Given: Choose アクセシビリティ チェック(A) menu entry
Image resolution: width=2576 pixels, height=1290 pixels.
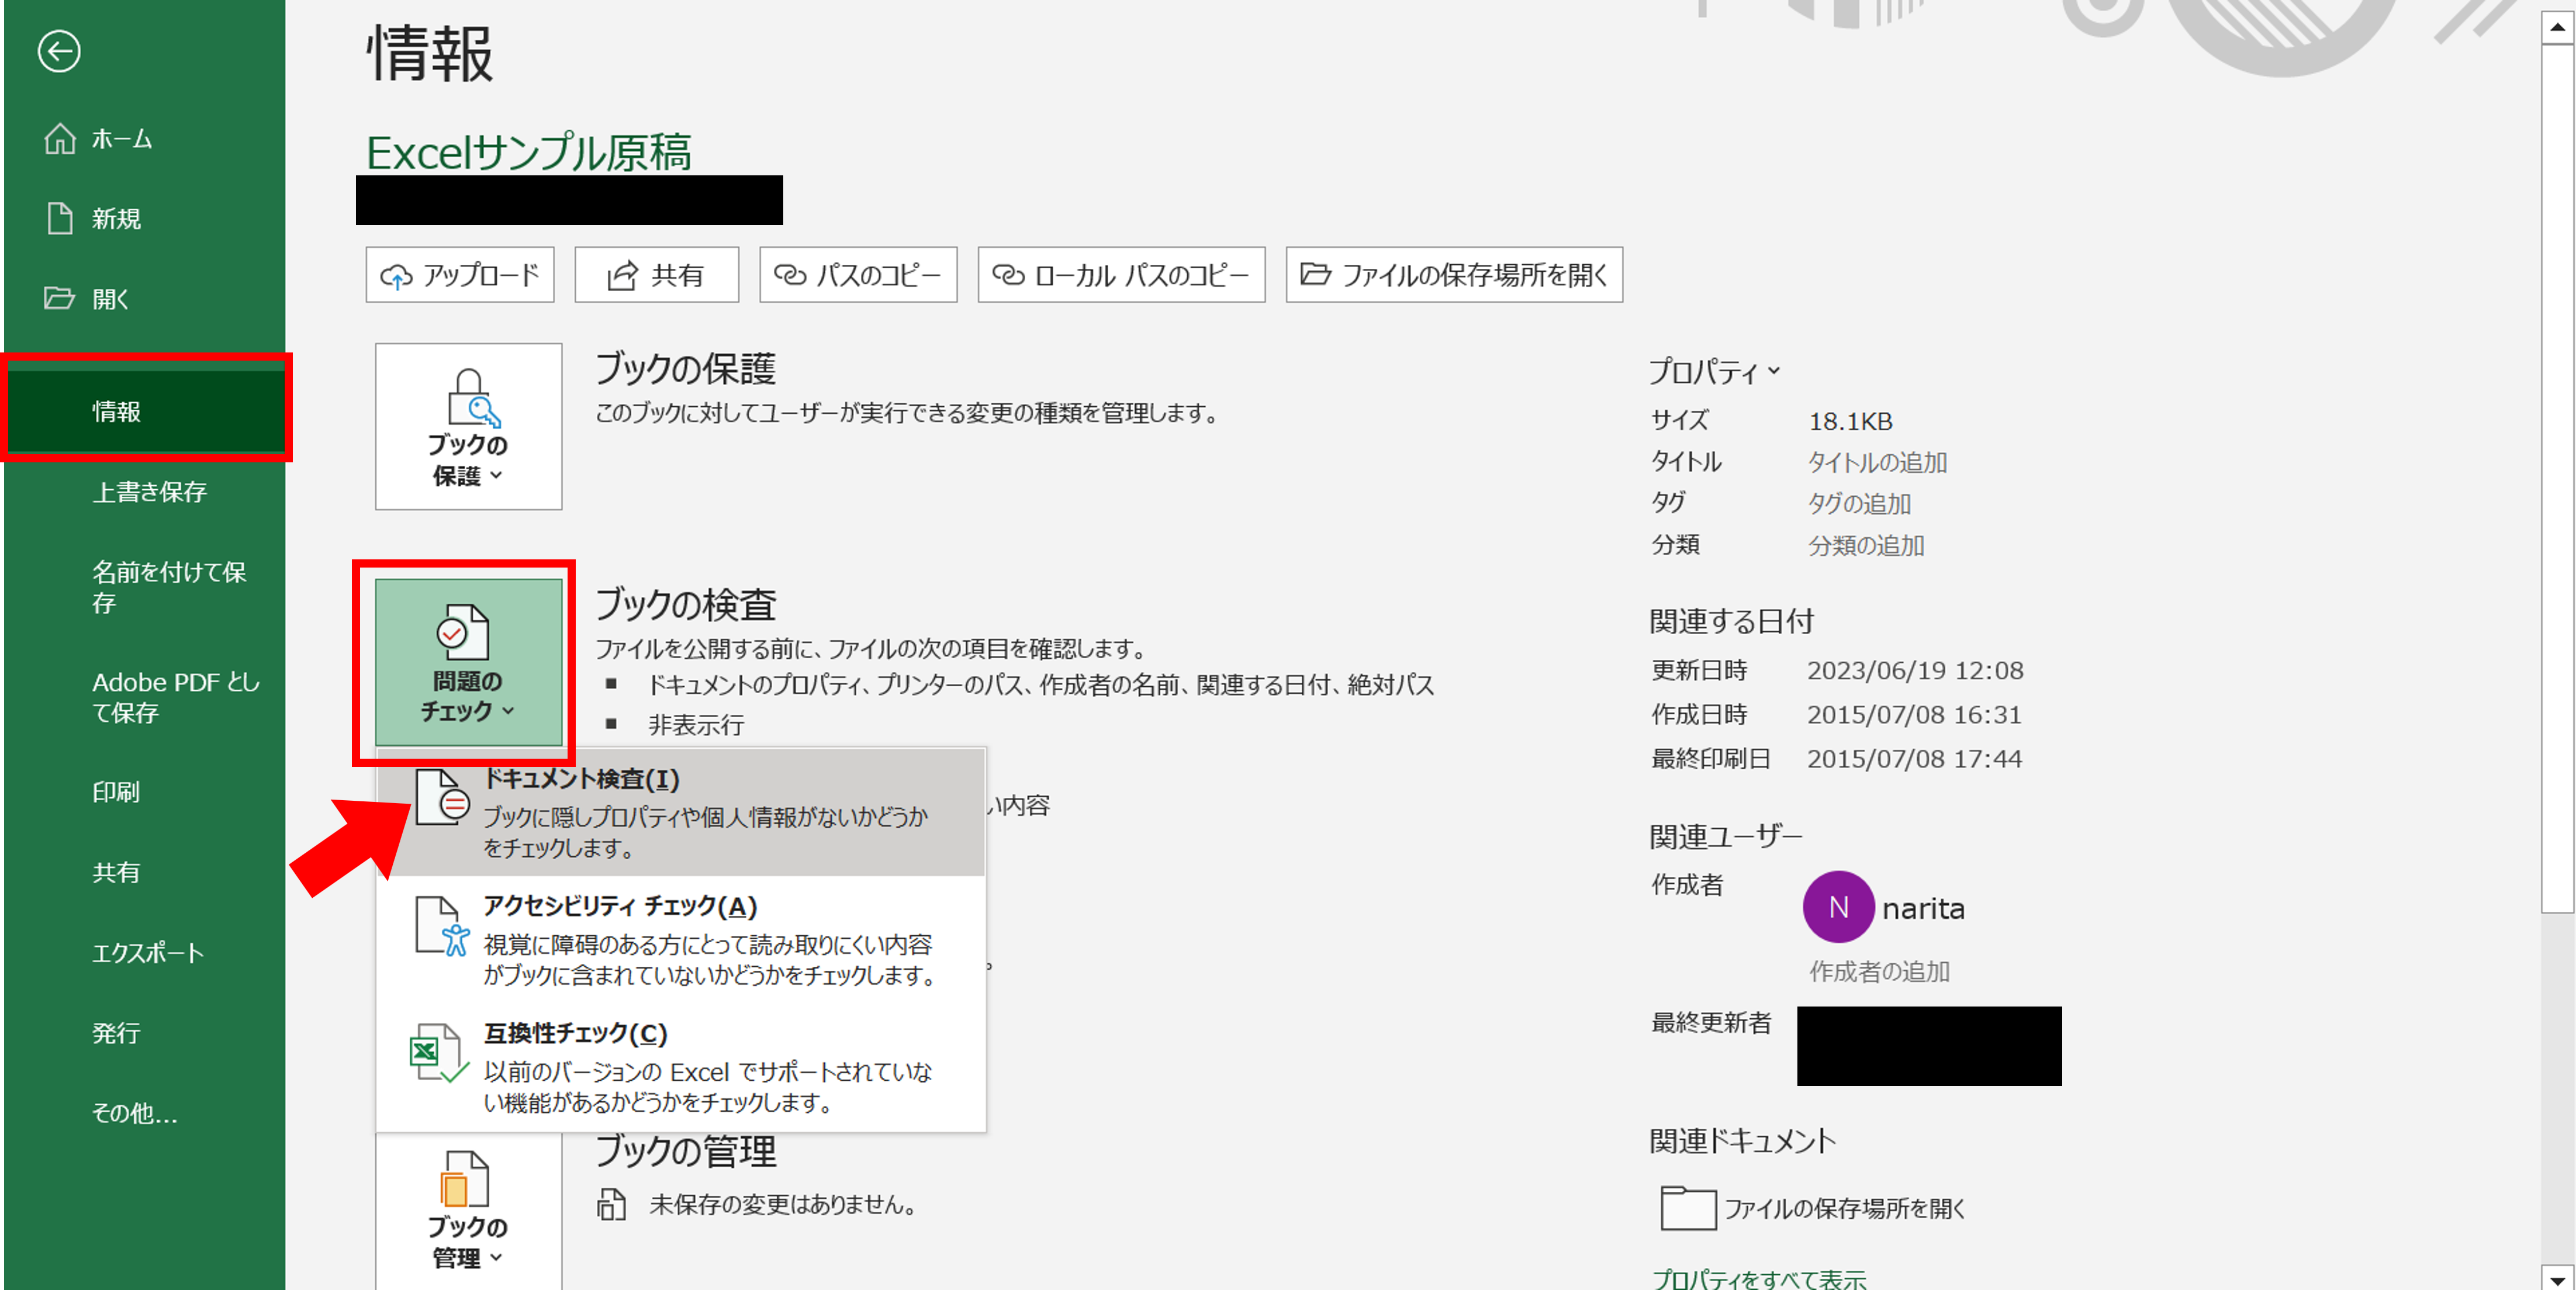Looking at the screenshot, I should (x=681, y=939).
